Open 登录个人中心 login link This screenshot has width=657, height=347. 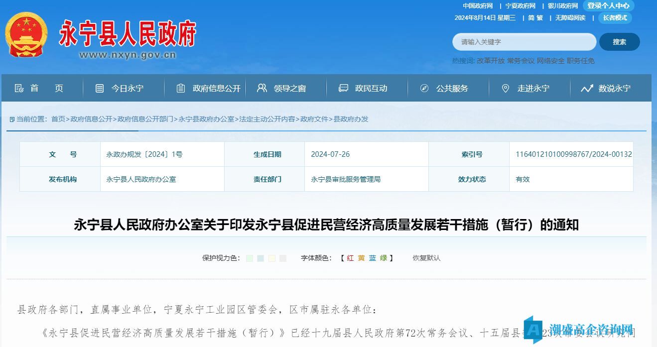608,6
